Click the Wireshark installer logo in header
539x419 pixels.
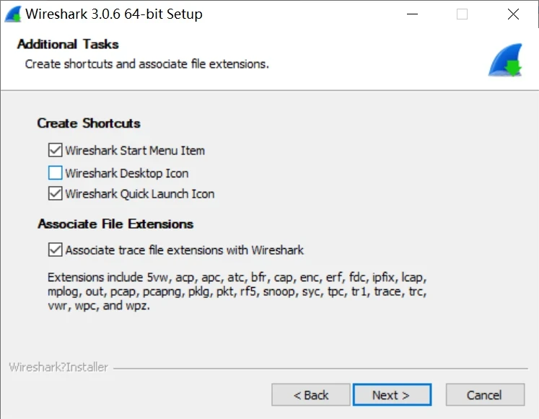click(505, 60)
